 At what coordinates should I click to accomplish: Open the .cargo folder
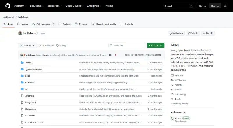(x=28, y=63)
